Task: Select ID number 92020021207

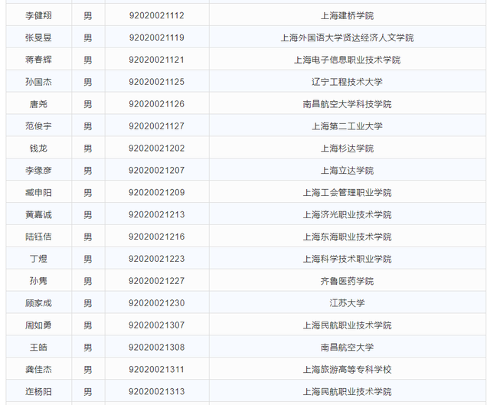Action: [x=156, y=171]
